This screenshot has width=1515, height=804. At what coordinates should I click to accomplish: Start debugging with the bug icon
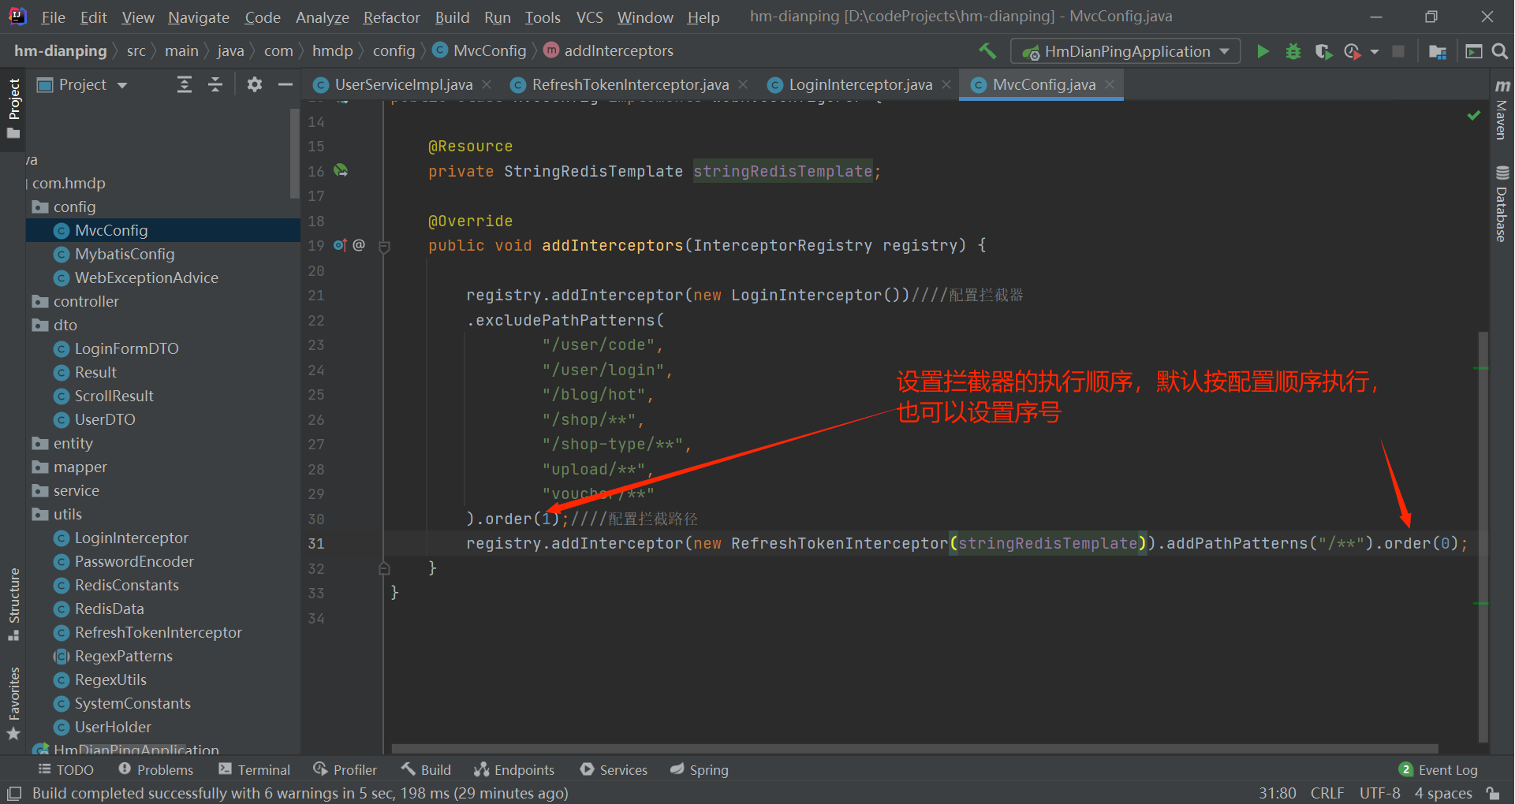click(1293, 51)
